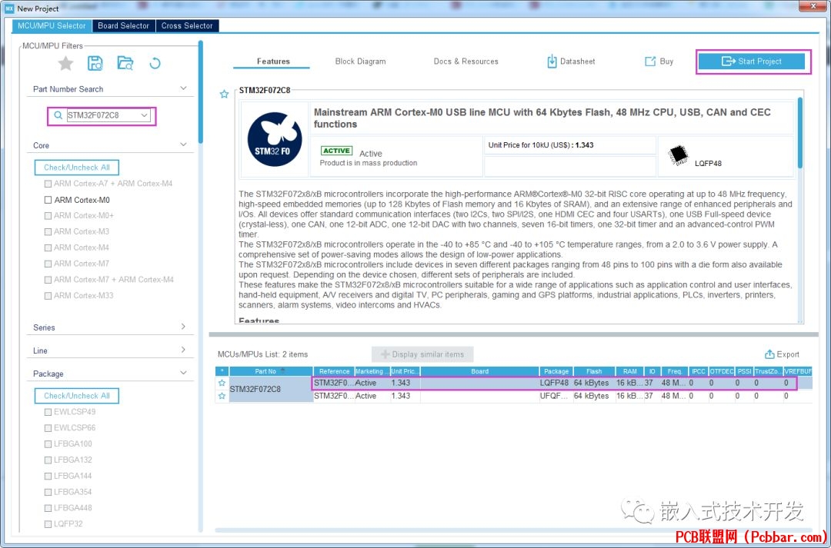This screenshot has height=548, width=831.
Task: Click magnifier icon in part number search
Action: pyautogui.click(x=58, y=115)
